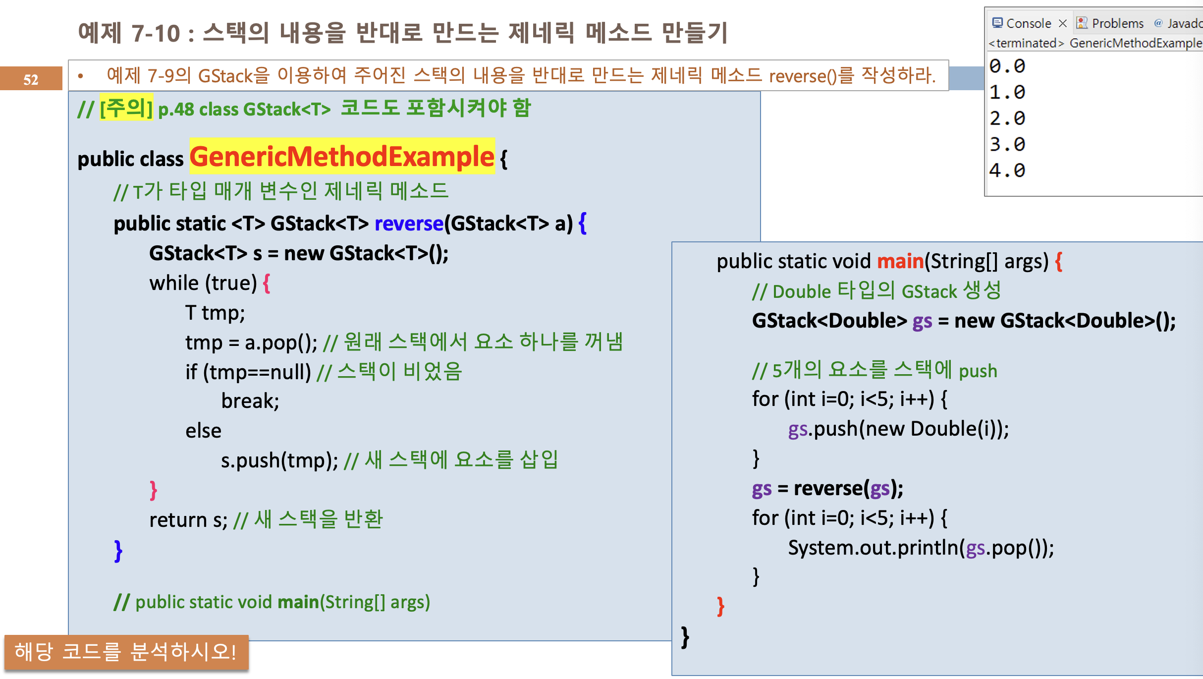Viewport: 1203px width, 679px height.
Task: Close the Console tab
Action: pyautogui.click(x=1062, y=23)
